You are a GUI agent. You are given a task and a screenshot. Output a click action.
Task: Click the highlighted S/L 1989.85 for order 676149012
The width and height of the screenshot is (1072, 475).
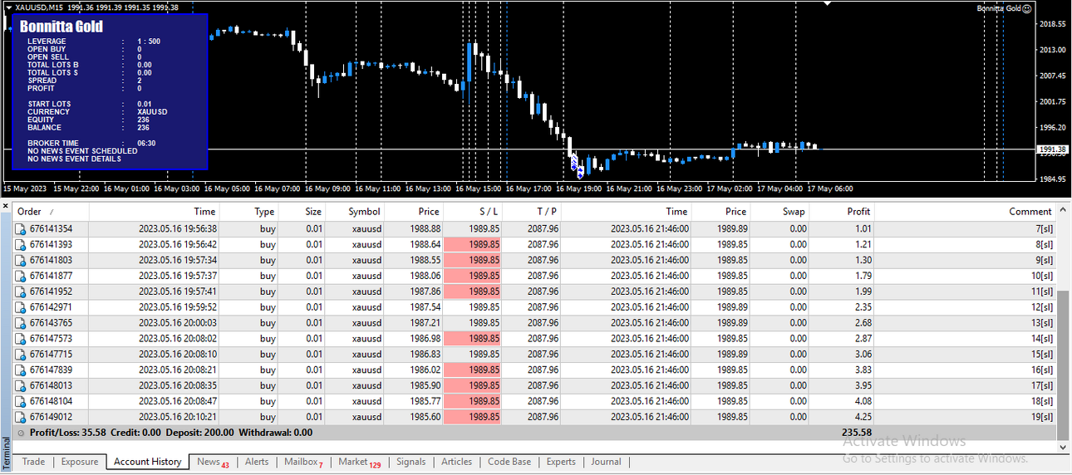(473, 417)
